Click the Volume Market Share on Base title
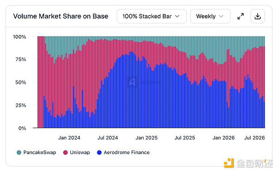This screenshot has width=278, height=173. [x=61, y=16]
